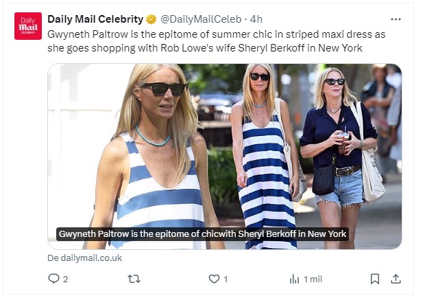Open the three-dot more options menu

click(396, 19)
